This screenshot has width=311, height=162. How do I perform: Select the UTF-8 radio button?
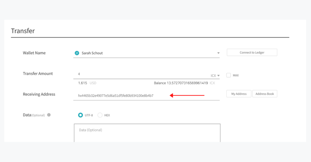[x=80, y=115]
